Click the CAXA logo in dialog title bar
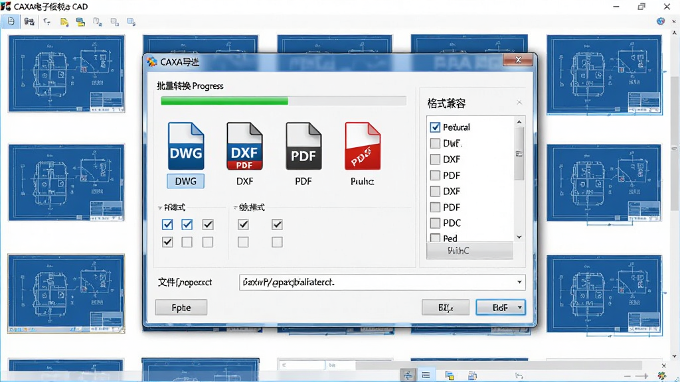This screenshot has width=680, height=382. [152, 62]
